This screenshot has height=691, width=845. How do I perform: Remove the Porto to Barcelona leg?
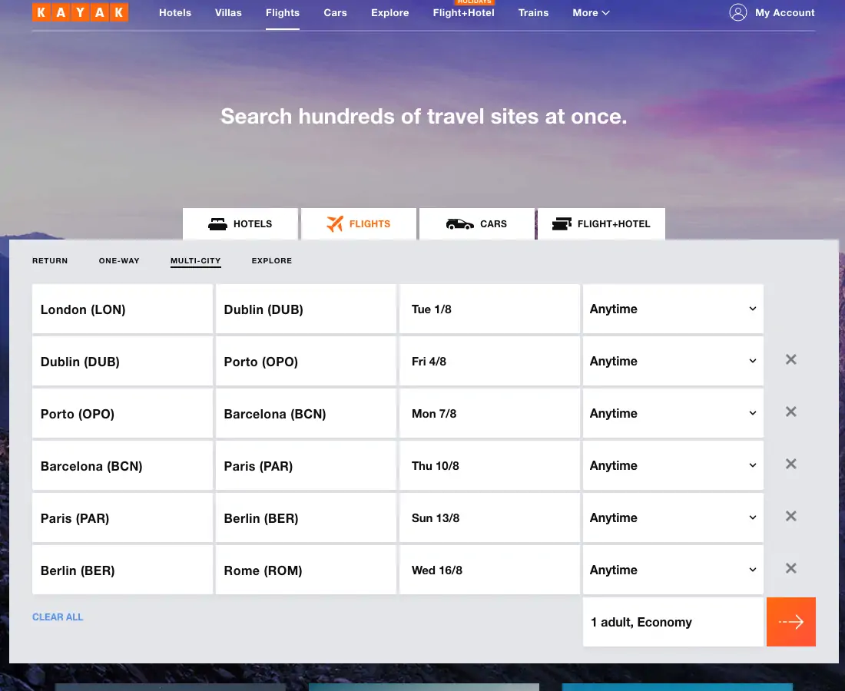click(790, 412)
